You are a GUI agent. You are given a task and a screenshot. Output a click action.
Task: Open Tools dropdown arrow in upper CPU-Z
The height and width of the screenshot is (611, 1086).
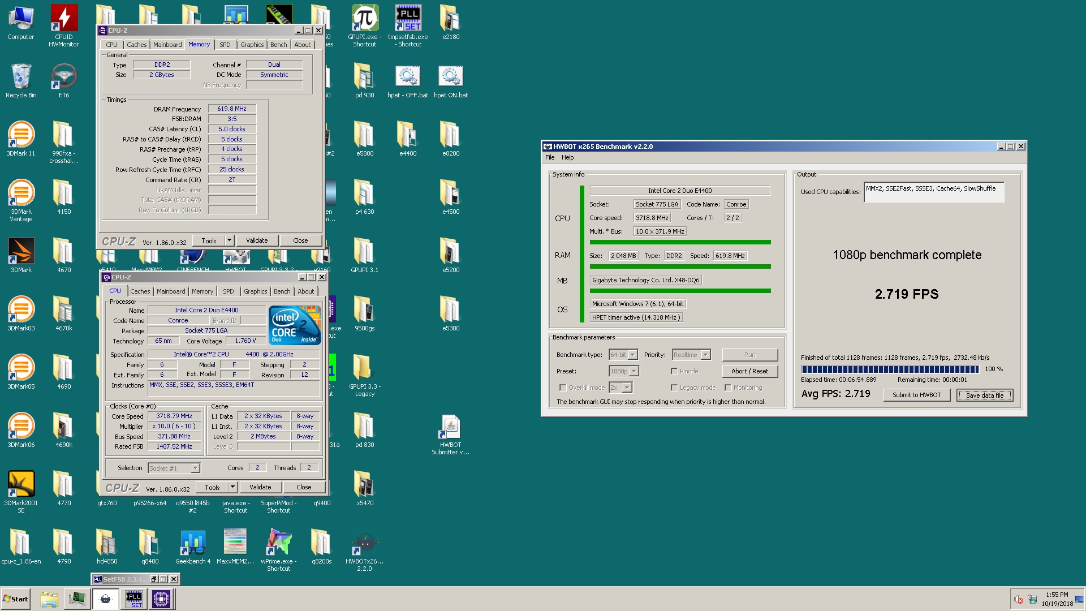tap(229, 240)
